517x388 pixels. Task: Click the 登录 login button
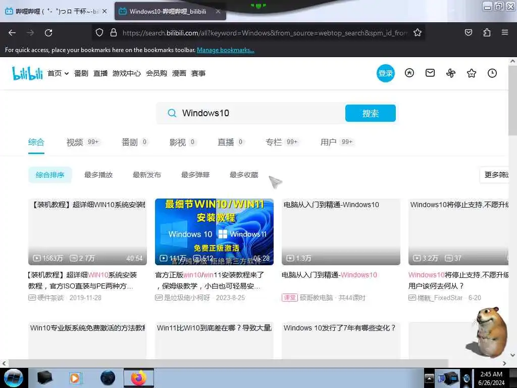385,73
